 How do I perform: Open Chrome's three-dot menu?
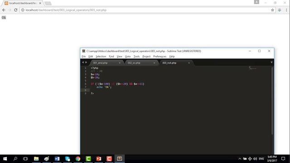(x=286, y=10)
